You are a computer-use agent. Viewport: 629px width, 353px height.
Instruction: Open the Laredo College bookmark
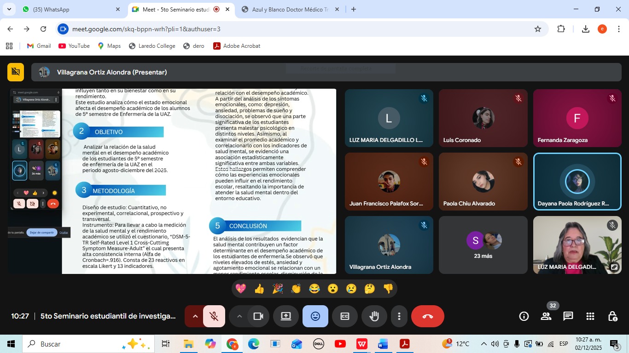point(152,46)
